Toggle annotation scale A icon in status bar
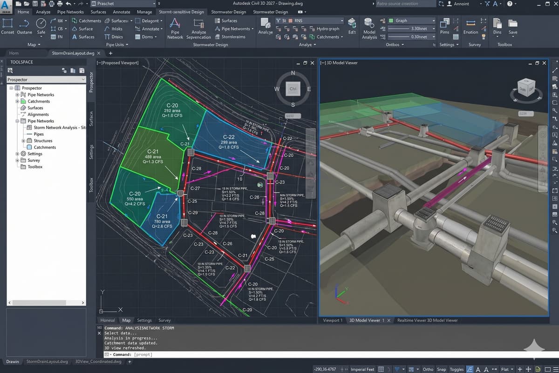The width and height of the screenshot is (559, 373). (478, 369)
